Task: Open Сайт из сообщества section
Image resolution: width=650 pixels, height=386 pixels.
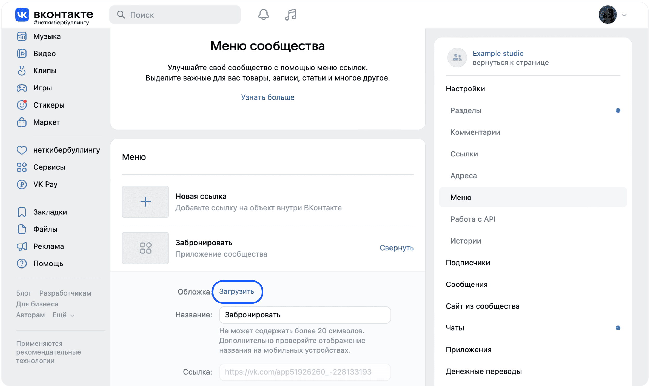Action: [483, 306]
